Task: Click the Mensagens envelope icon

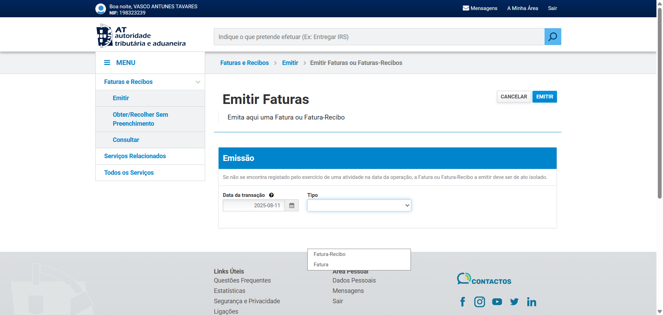Action: point(466,8)
